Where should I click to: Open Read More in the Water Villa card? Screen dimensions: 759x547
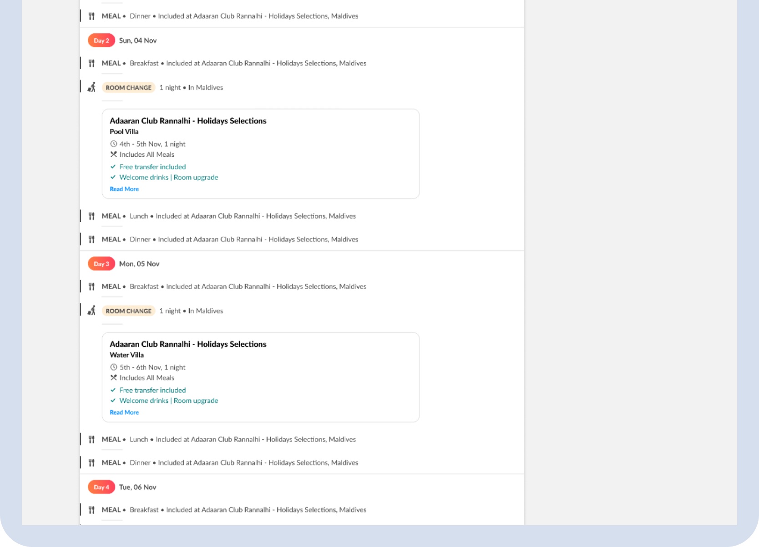(x=124, y=412)
